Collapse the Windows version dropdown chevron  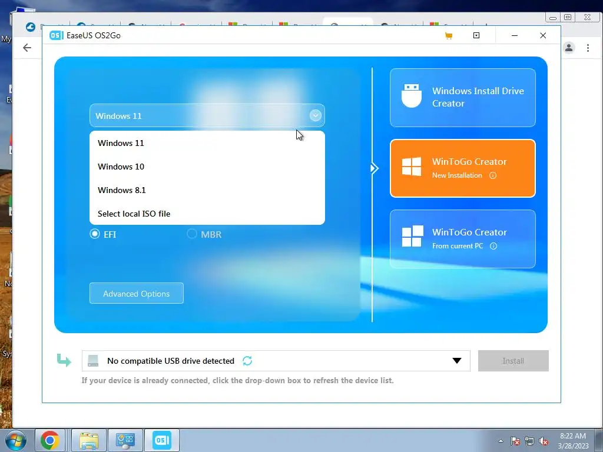tap(316, 115)
